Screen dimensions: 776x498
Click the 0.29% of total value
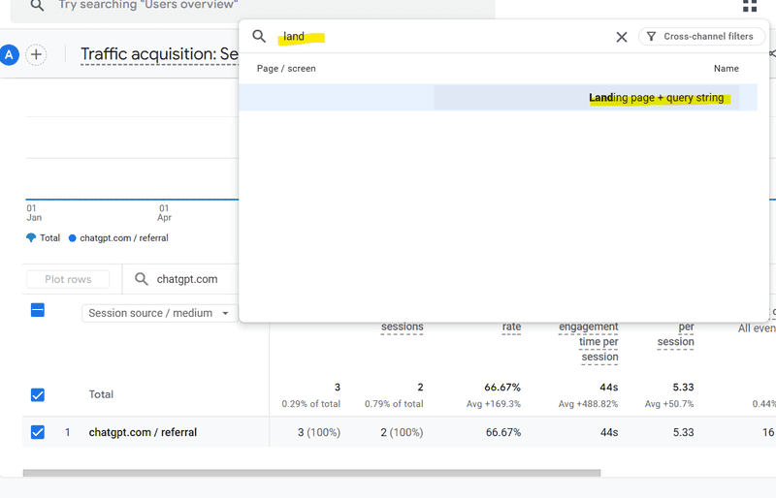pos(310,404)
